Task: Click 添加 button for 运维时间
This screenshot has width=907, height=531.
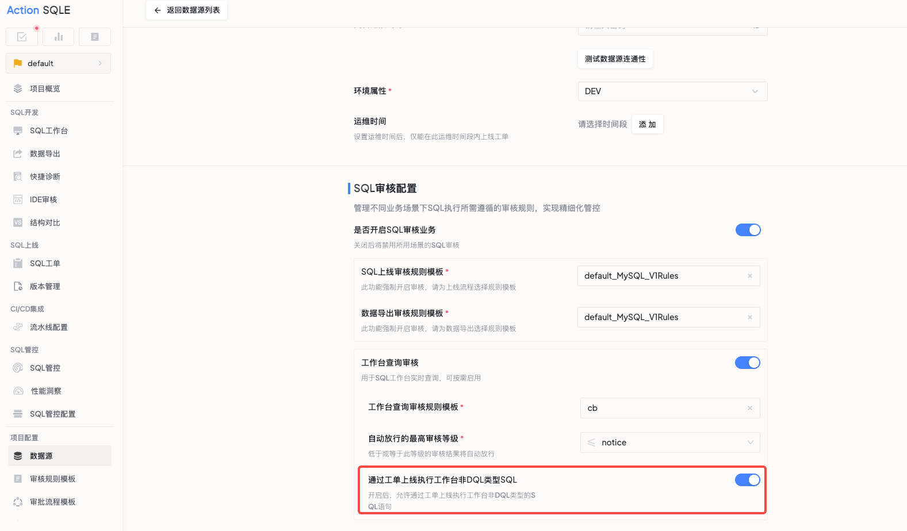Action: (x=647, y=124)
